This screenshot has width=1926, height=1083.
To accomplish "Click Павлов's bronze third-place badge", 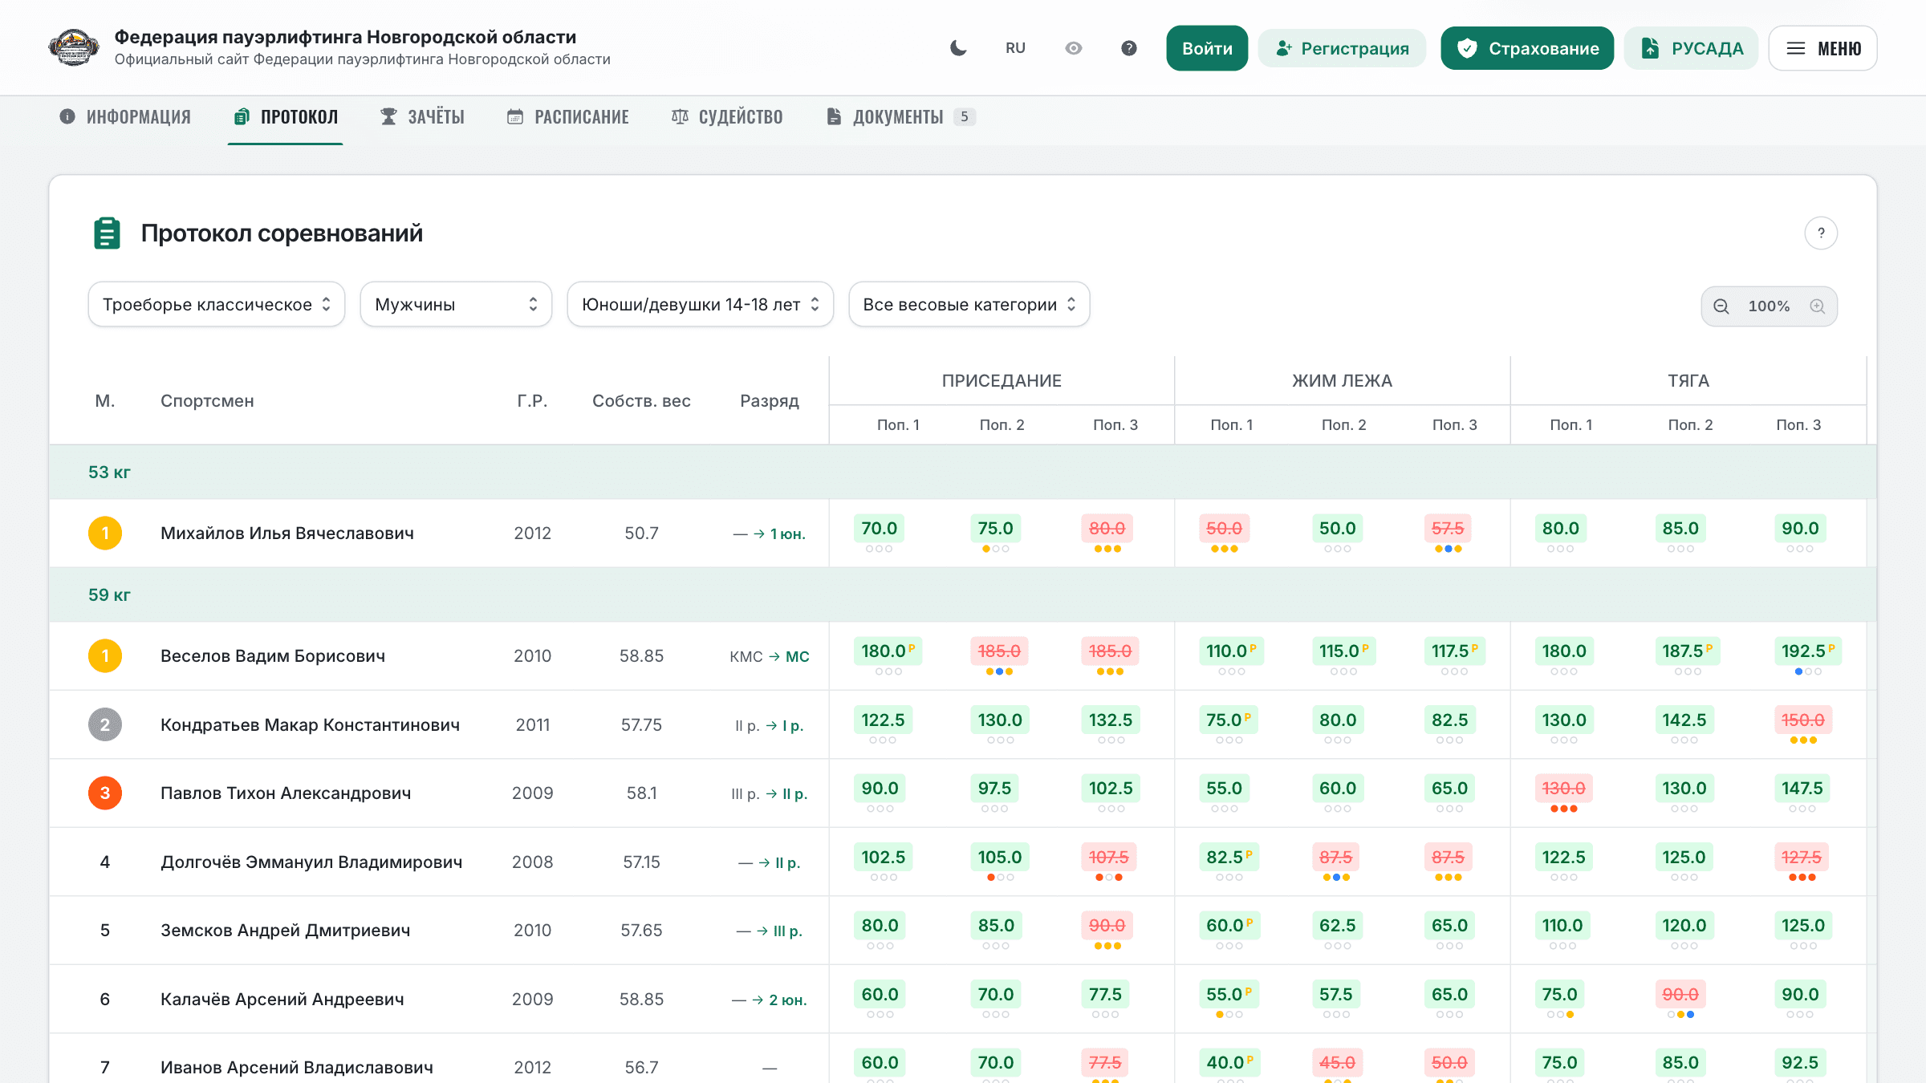I will [105, 793].
